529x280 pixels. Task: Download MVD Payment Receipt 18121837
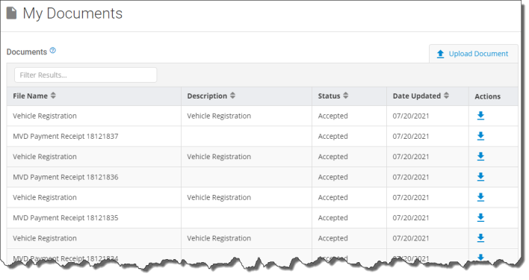pyautogui.click(x=480, y=136)
